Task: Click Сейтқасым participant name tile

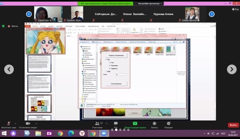Action: point(106,14)
